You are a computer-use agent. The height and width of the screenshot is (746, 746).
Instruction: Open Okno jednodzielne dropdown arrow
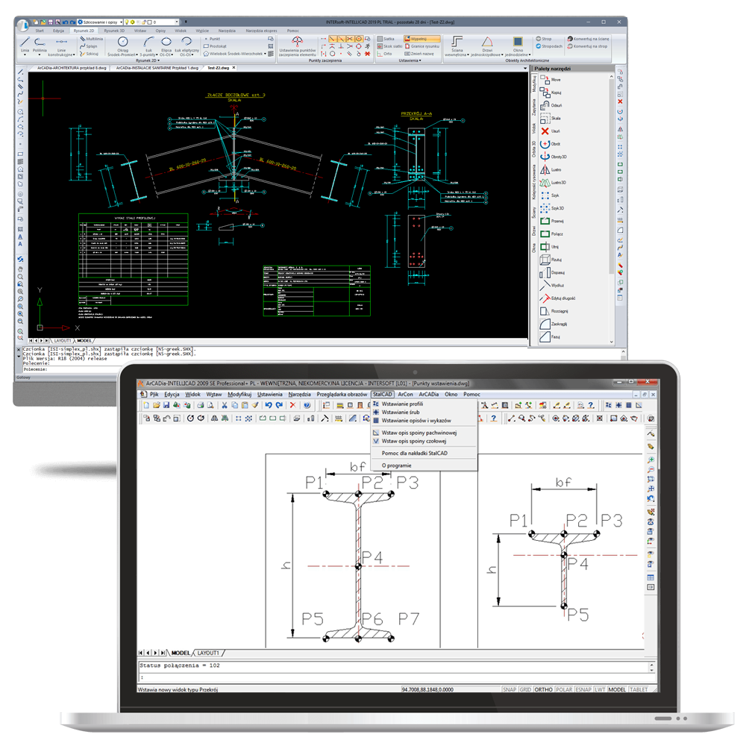pos(530,54)
